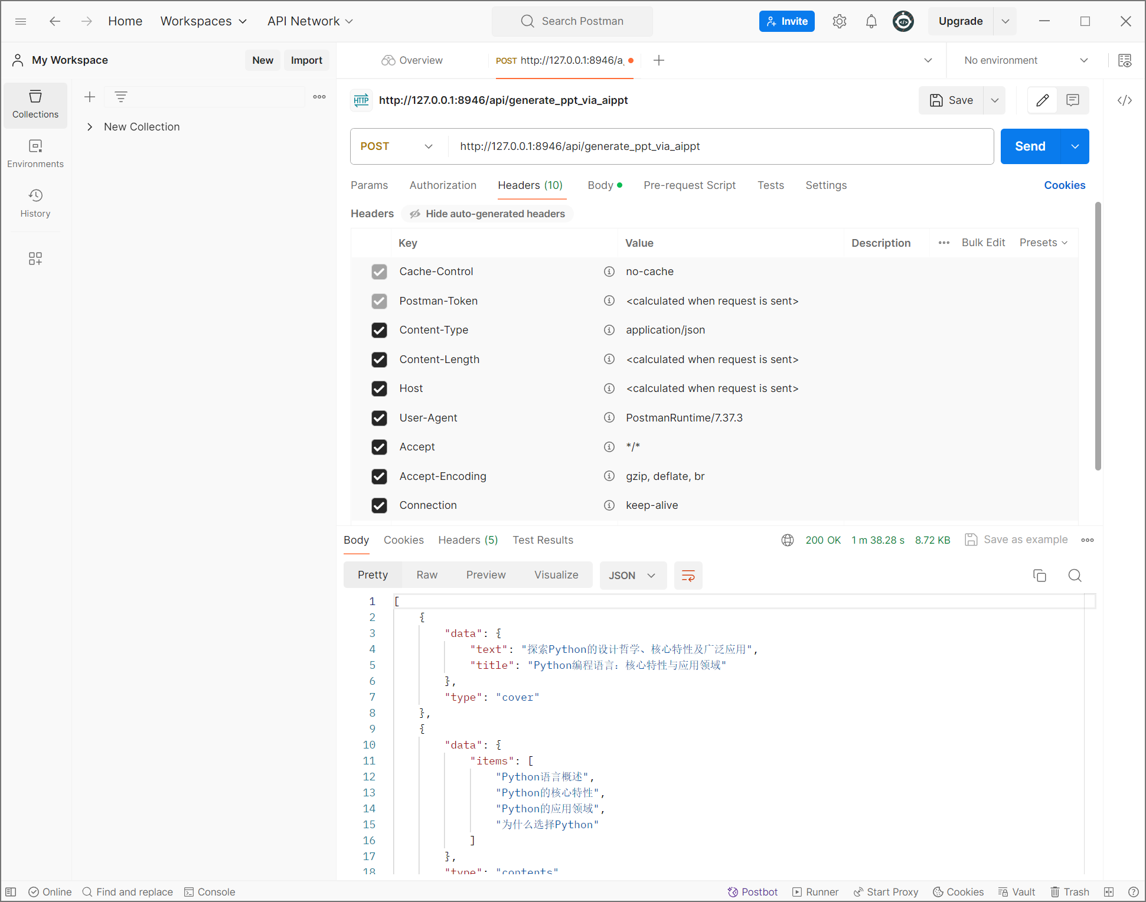Click the headers panel vertical scrollbar
Screen dimensions: 1146x902
coord(1098,336)
